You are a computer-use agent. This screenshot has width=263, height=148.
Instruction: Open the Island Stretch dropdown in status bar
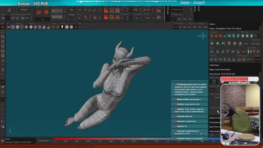tap(44, 141)
